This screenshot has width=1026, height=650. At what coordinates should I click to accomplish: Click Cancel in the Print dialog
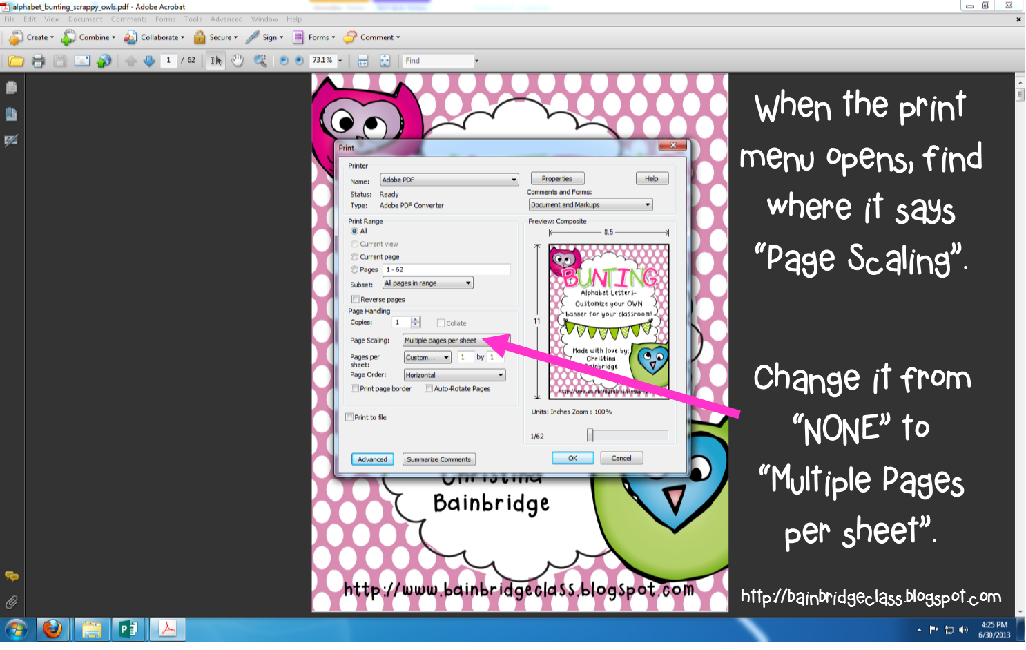coord(621,458)
